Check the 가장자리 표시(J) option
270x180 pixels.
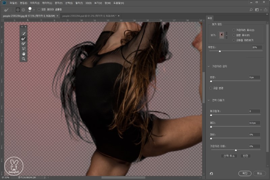point(234,30)
